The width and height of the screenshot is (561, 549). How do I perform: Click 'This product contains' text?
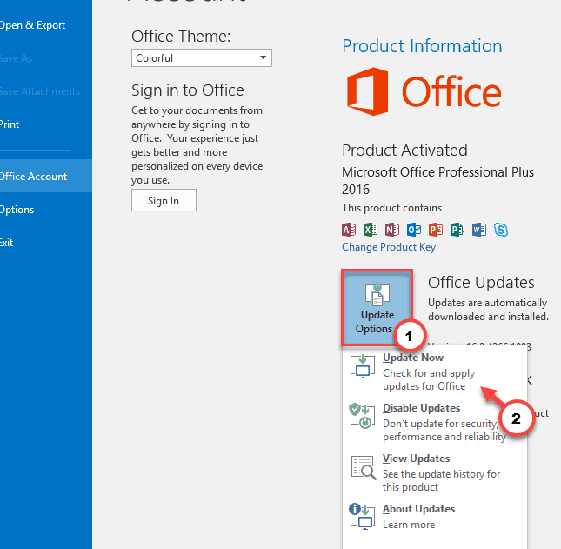(x=391, y=208)
